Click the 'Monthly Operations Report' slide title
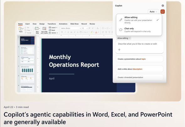The height and width of the screenshot is (127, 185). [x=74, y=61]
